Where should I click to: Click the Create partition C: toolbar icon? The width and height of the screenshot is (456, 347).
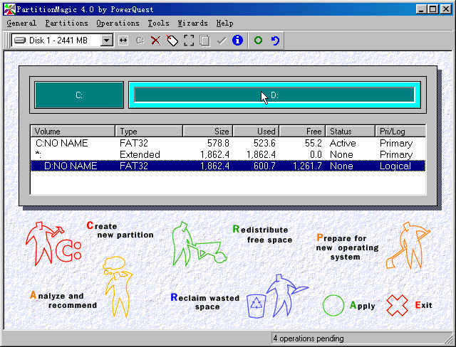(x=140, y=41)
